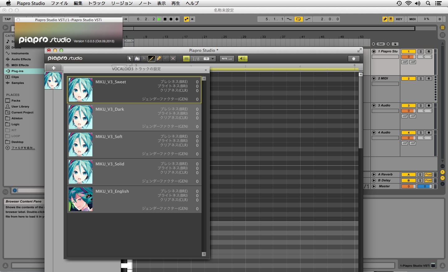The image size is (448, 272).
Task: Open the ヘルプ menu
Action: 192,3
